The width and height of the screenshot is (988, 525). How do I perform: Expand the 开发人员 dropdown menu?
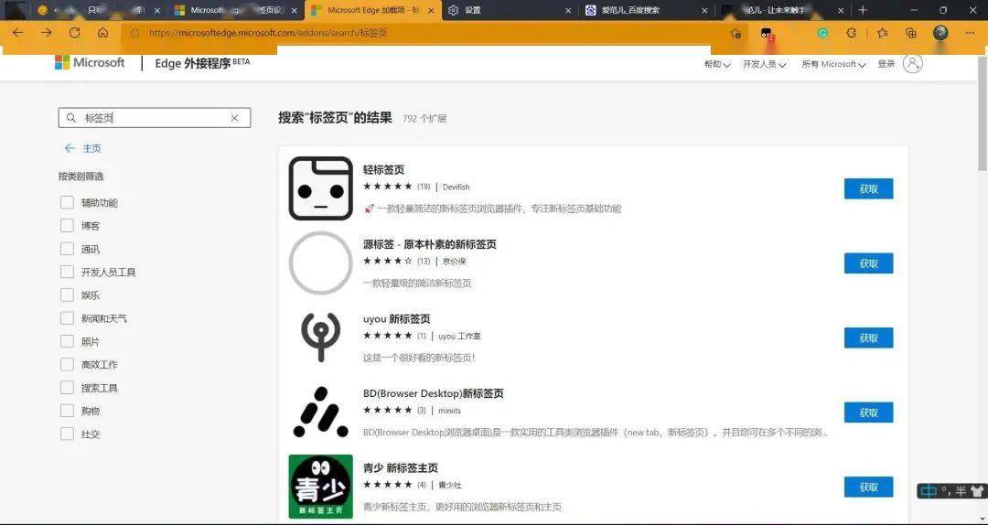click(x=764, y=64)
